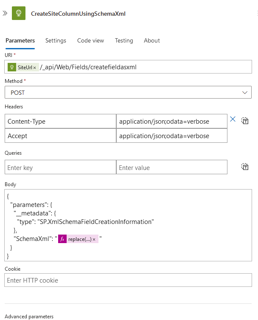Click the Body section label
Viewport: 258px width, 320px height.
[10, 184]
